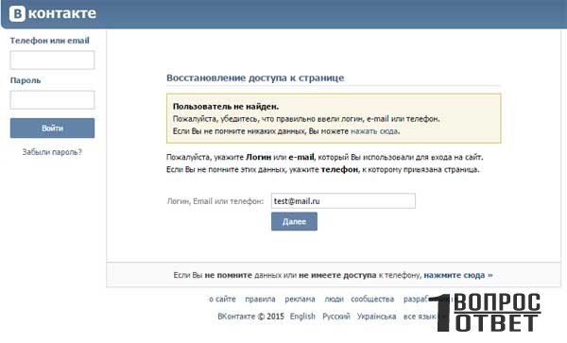The width and height of the screenshot is (567, 343).
Task: Follow the нажать сюда link in warning box
Action: 374,131
